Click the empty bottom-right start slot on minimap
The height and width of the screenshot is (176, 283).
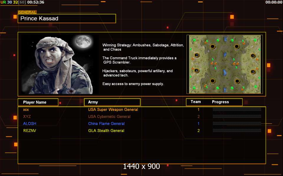coord(237,81)
